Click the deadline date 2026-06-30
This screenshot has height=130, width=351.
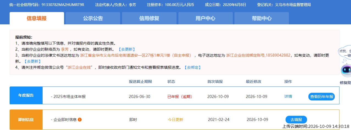coord(139,97)
